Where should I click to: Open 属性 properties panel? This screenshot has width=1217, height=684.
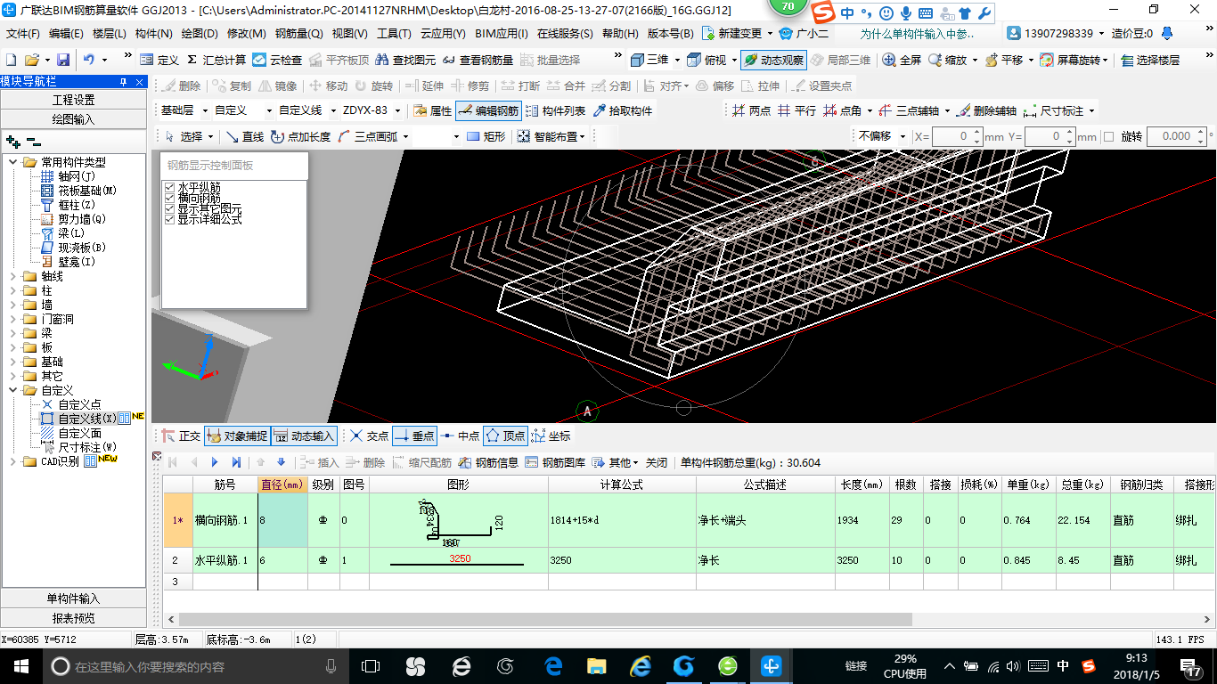tap(433, 110)
